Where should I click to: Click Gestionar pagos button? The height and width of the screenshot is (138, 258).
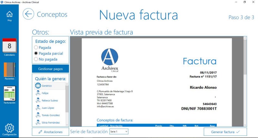pyautogui.click(x=50, y=69)
